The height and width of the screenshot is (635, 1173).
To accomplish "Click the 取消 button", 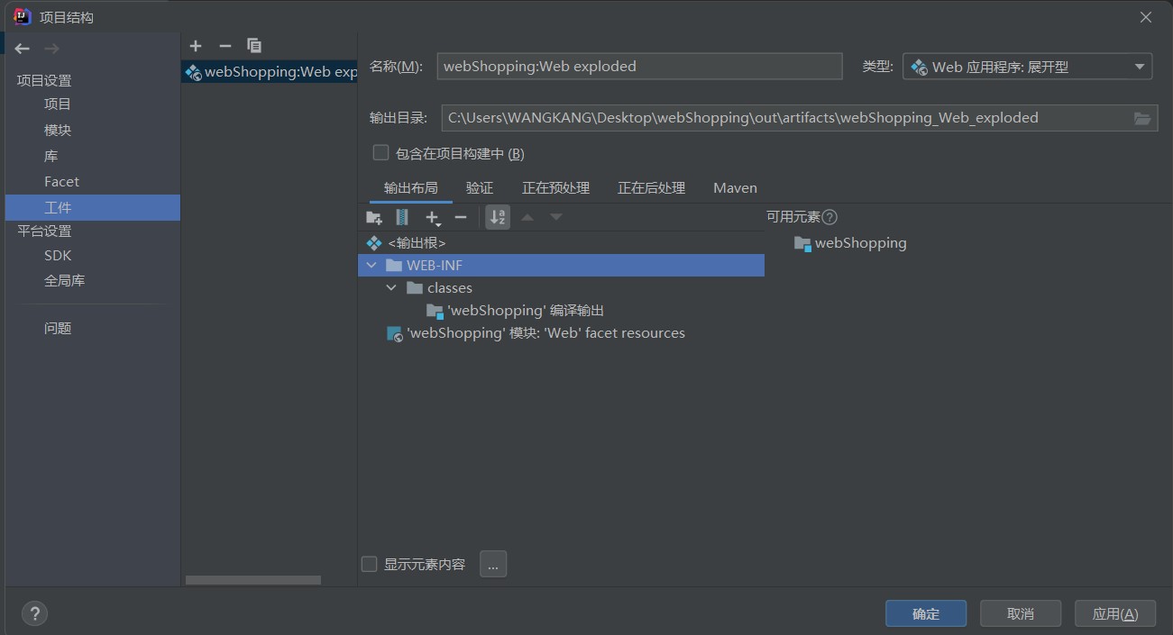I will click(x=1021, y=613).
